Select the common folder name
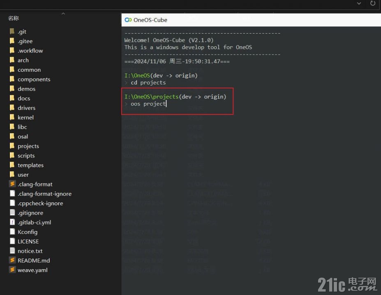Image resolution: width=381 pixels, height=295 pixels. tap(29, 70)
